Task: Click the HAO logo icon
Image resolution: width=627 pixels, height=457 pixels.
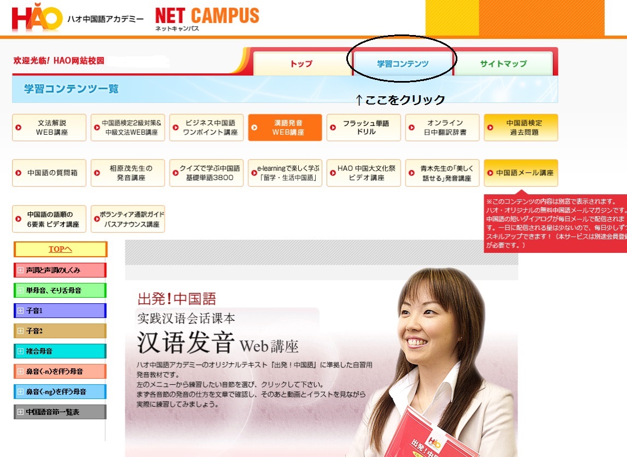Action: [x=37, y=19]
